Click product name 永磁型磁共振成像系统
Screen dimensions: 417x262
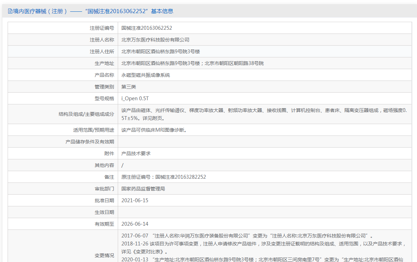tap(145, 75)
